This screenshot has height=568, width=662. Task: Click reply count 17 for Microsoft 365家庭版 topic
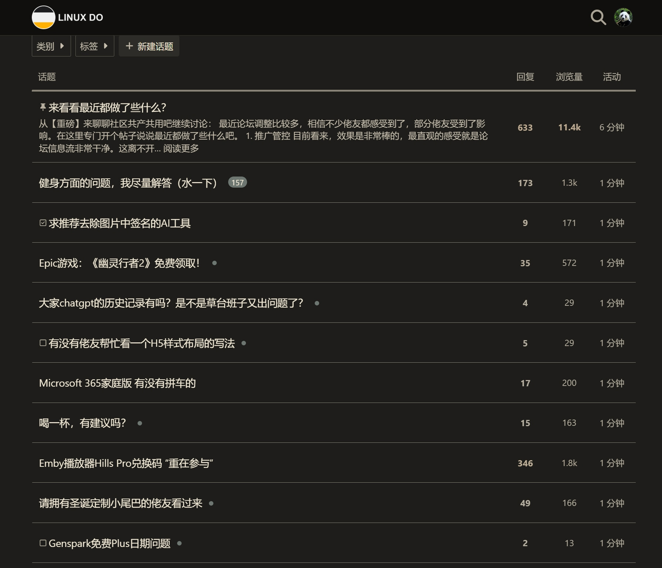coord(525,383)
